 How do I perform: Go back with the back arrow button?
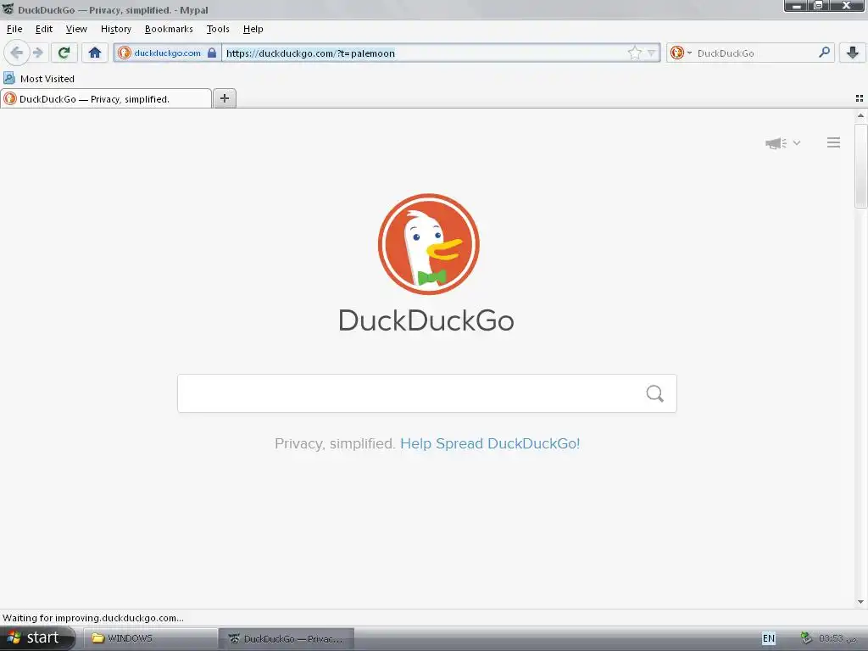point(17,53)
